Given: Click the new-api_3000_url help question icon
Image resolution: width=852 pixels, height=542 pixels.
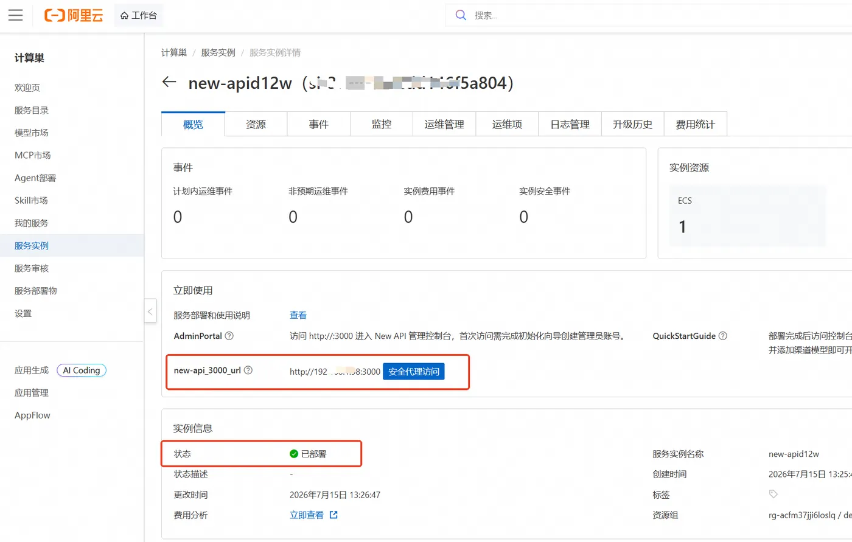Looking at the screenshot, I should pos(248,370).
